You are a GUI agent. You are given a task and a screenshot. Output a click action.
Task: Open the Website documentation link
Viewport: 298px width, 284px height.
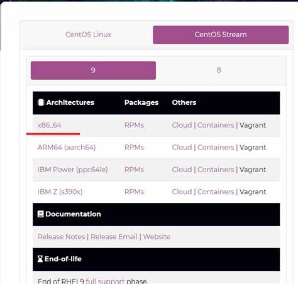pyautogui.click(x=157, y=237)
